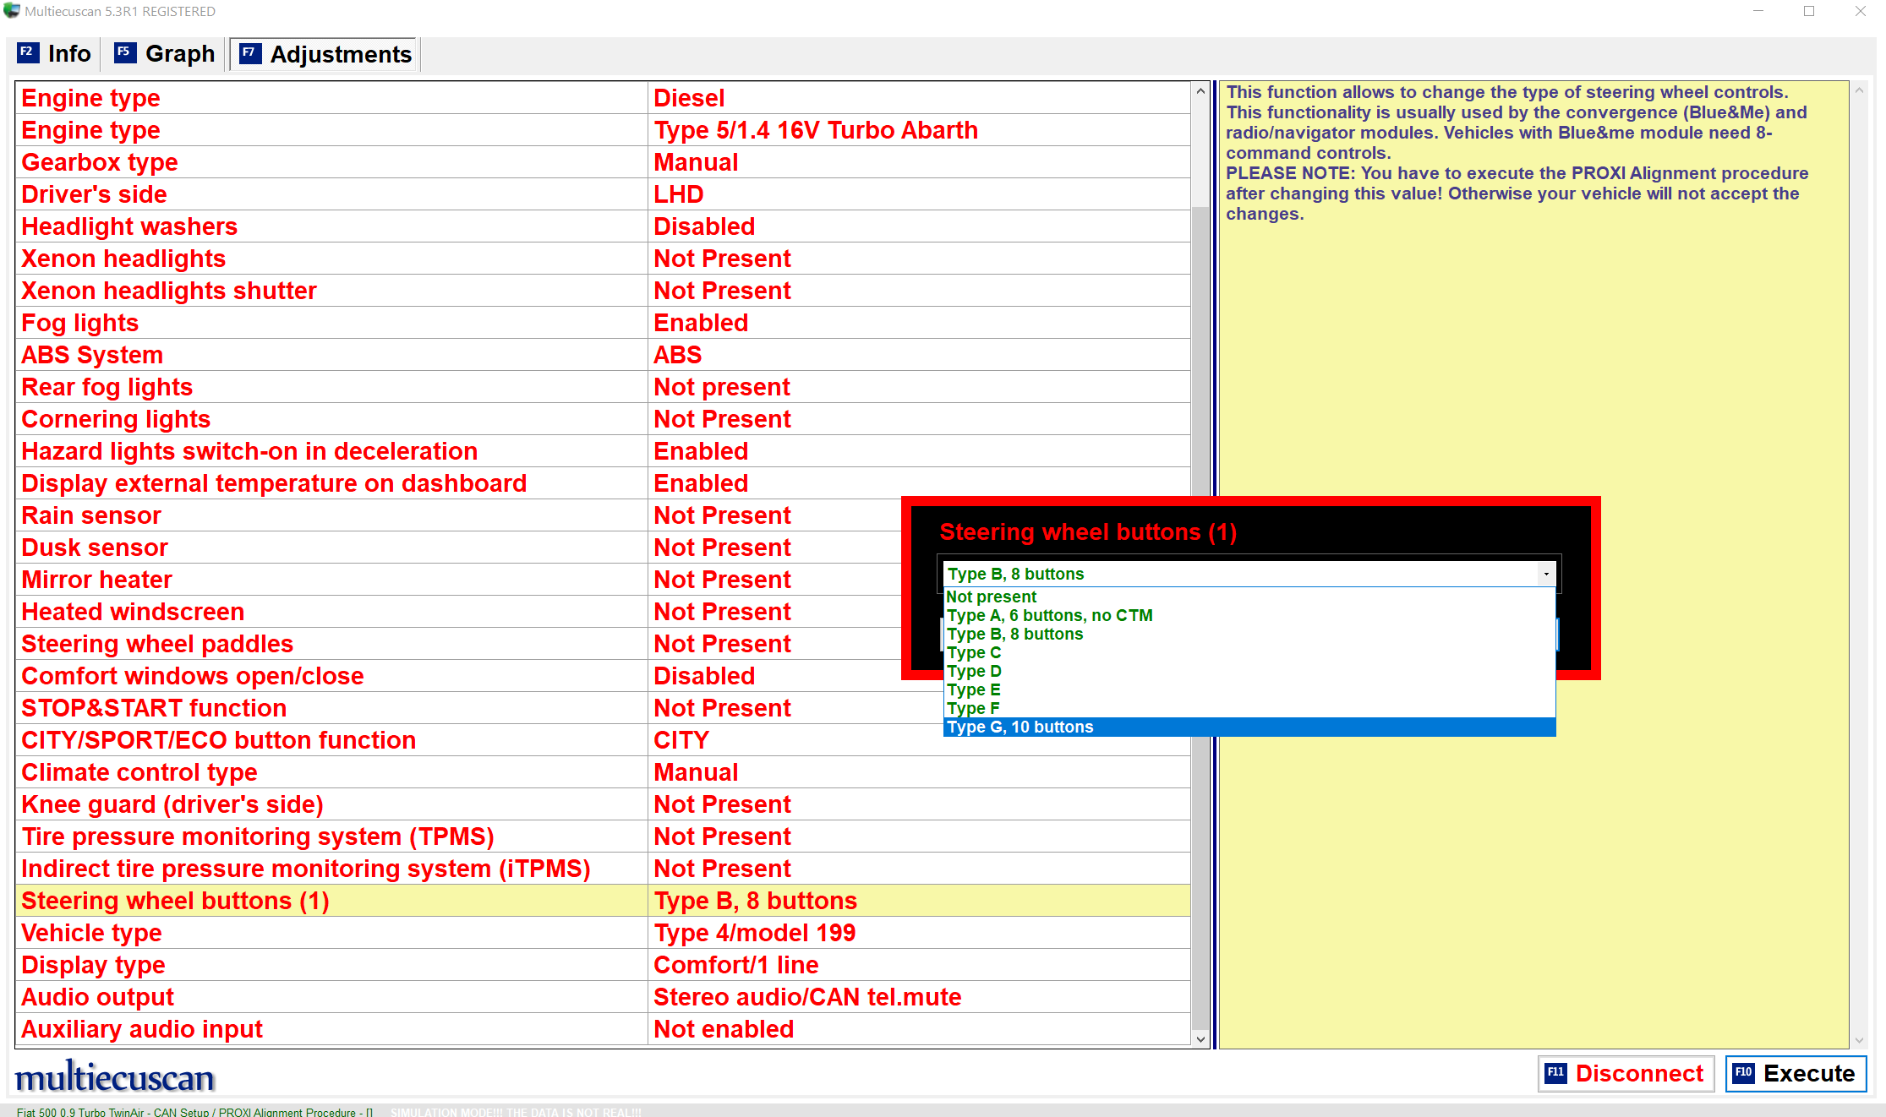Select the 'Rear fog lights' row
This screenshot has height=1117, width=1886.
click(x=603, y=387)
